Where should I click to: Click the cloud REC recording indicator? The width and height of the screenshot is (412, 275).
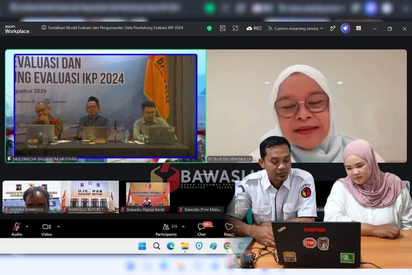[254, 28]
